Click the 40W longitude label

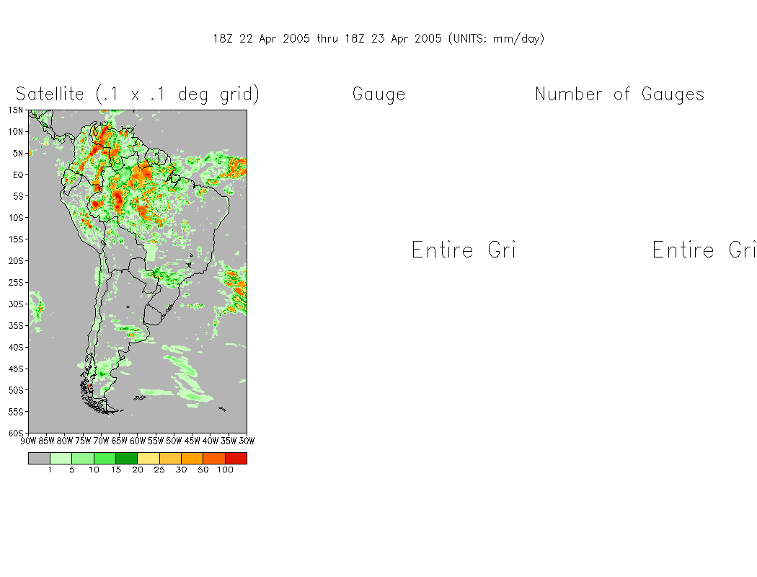[x=211, y=441]
